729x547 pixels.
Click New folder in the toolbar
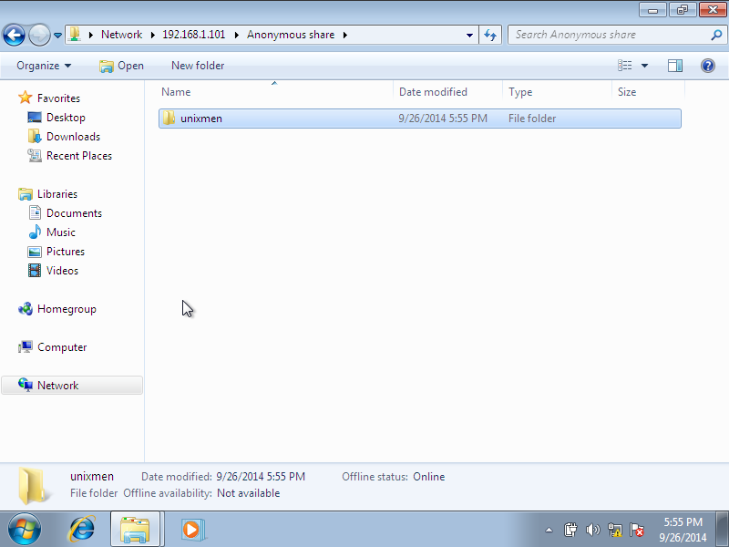(x=198, y=66)
